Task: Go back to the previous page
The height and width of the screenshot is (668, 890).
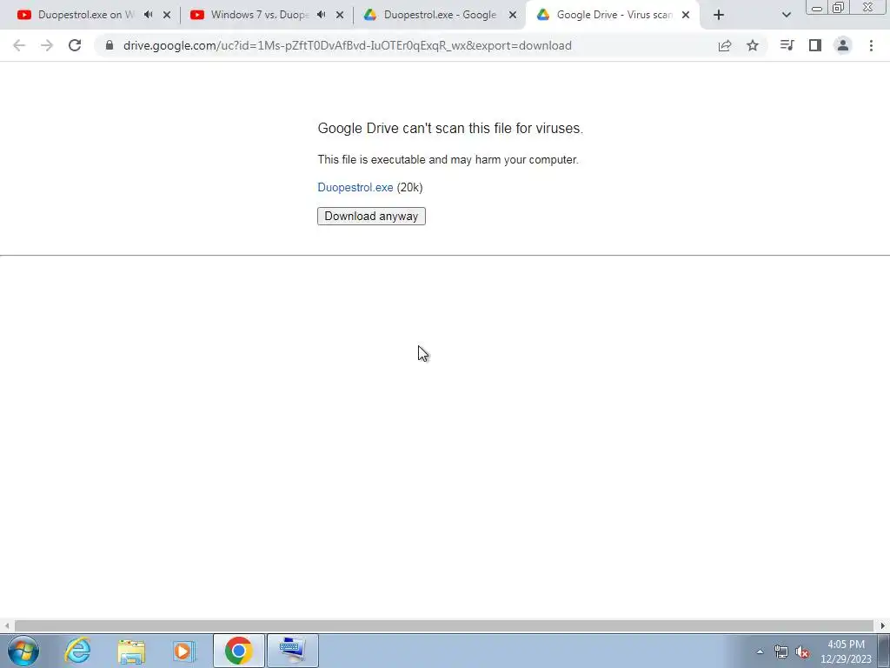Action: coord(19,45)
